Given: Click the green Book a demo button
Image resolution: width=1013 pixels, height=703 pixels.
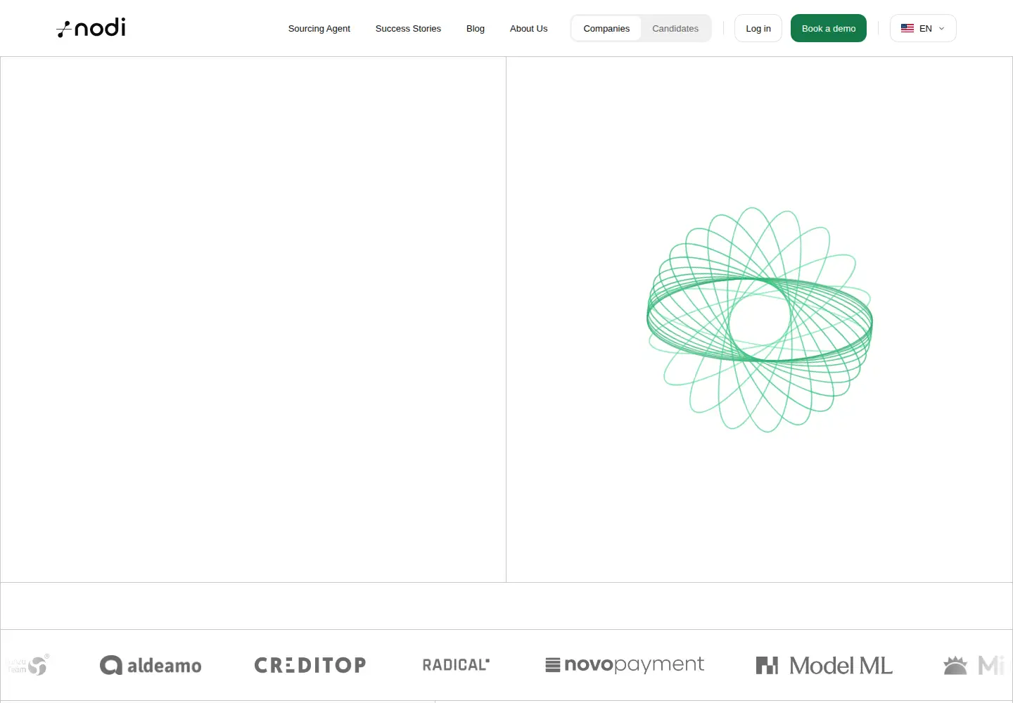Looking at the screenshot, I should (x=829, y=28).
